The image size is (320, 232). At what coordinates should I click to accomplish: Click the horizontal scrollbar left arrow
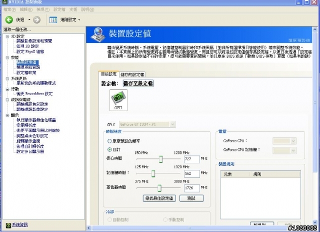click(89, 227)
